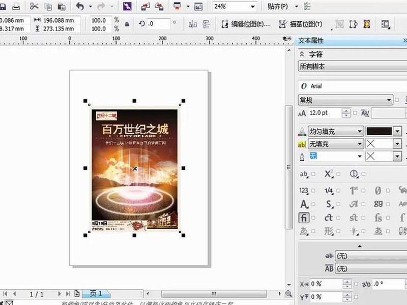Click the application launcher icon
Image resolution: width=407 pixels, height=305 pixels.
tap(177, 6)
